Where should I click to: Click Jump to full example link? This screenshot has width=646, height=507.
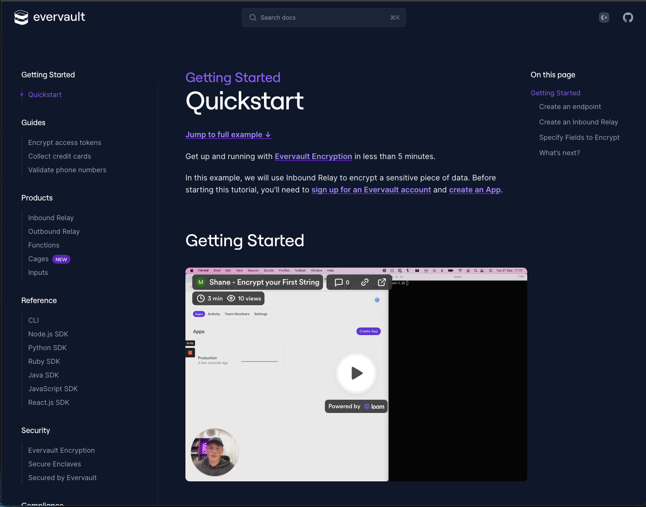[x=228, y=135]
